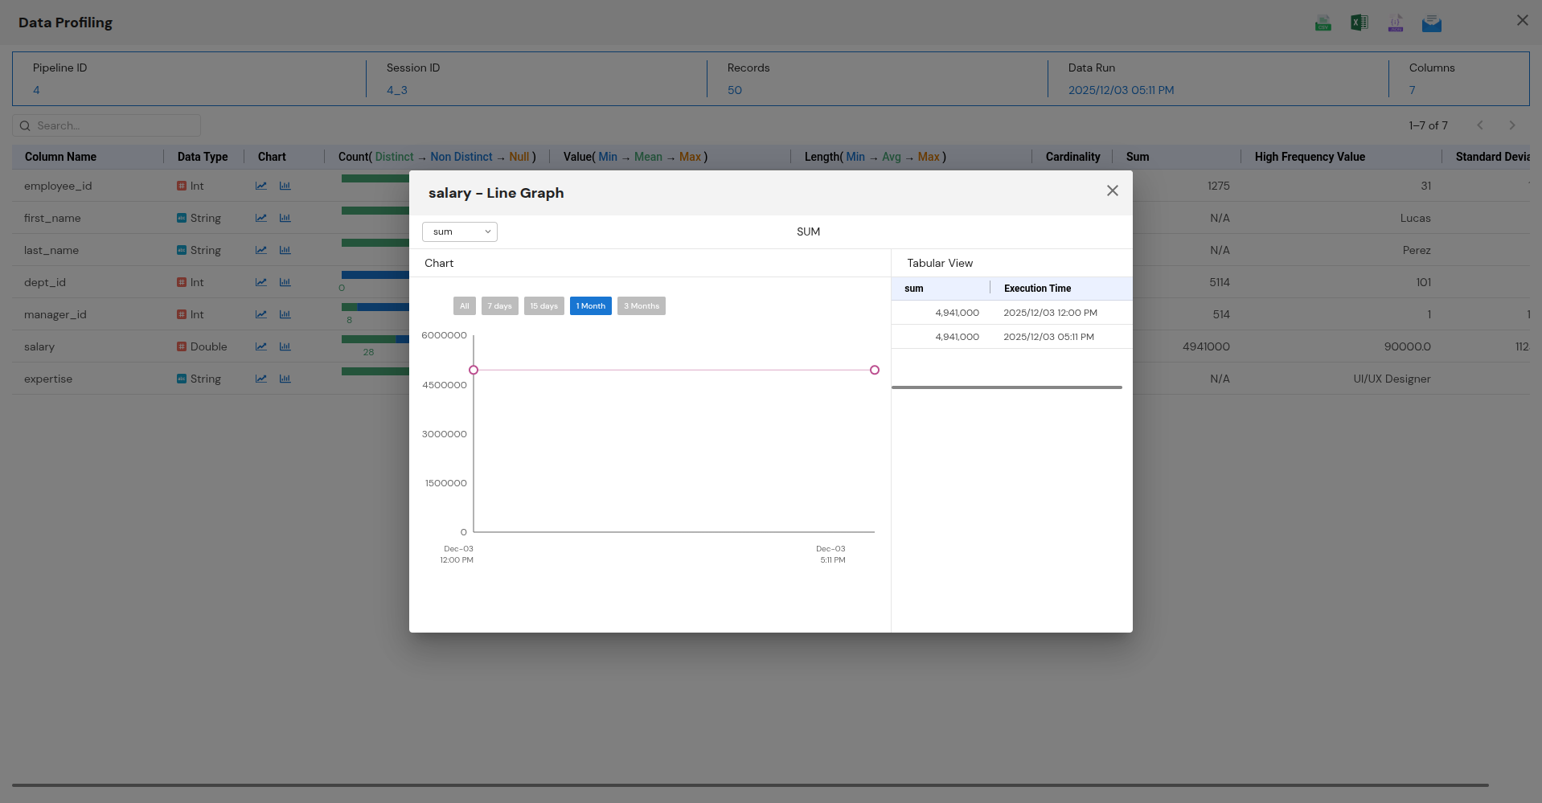Image resolution: width=1542 pixels, height=803 pixels.
Task: Export the data profile to Excel
Action: [1359, 23]
